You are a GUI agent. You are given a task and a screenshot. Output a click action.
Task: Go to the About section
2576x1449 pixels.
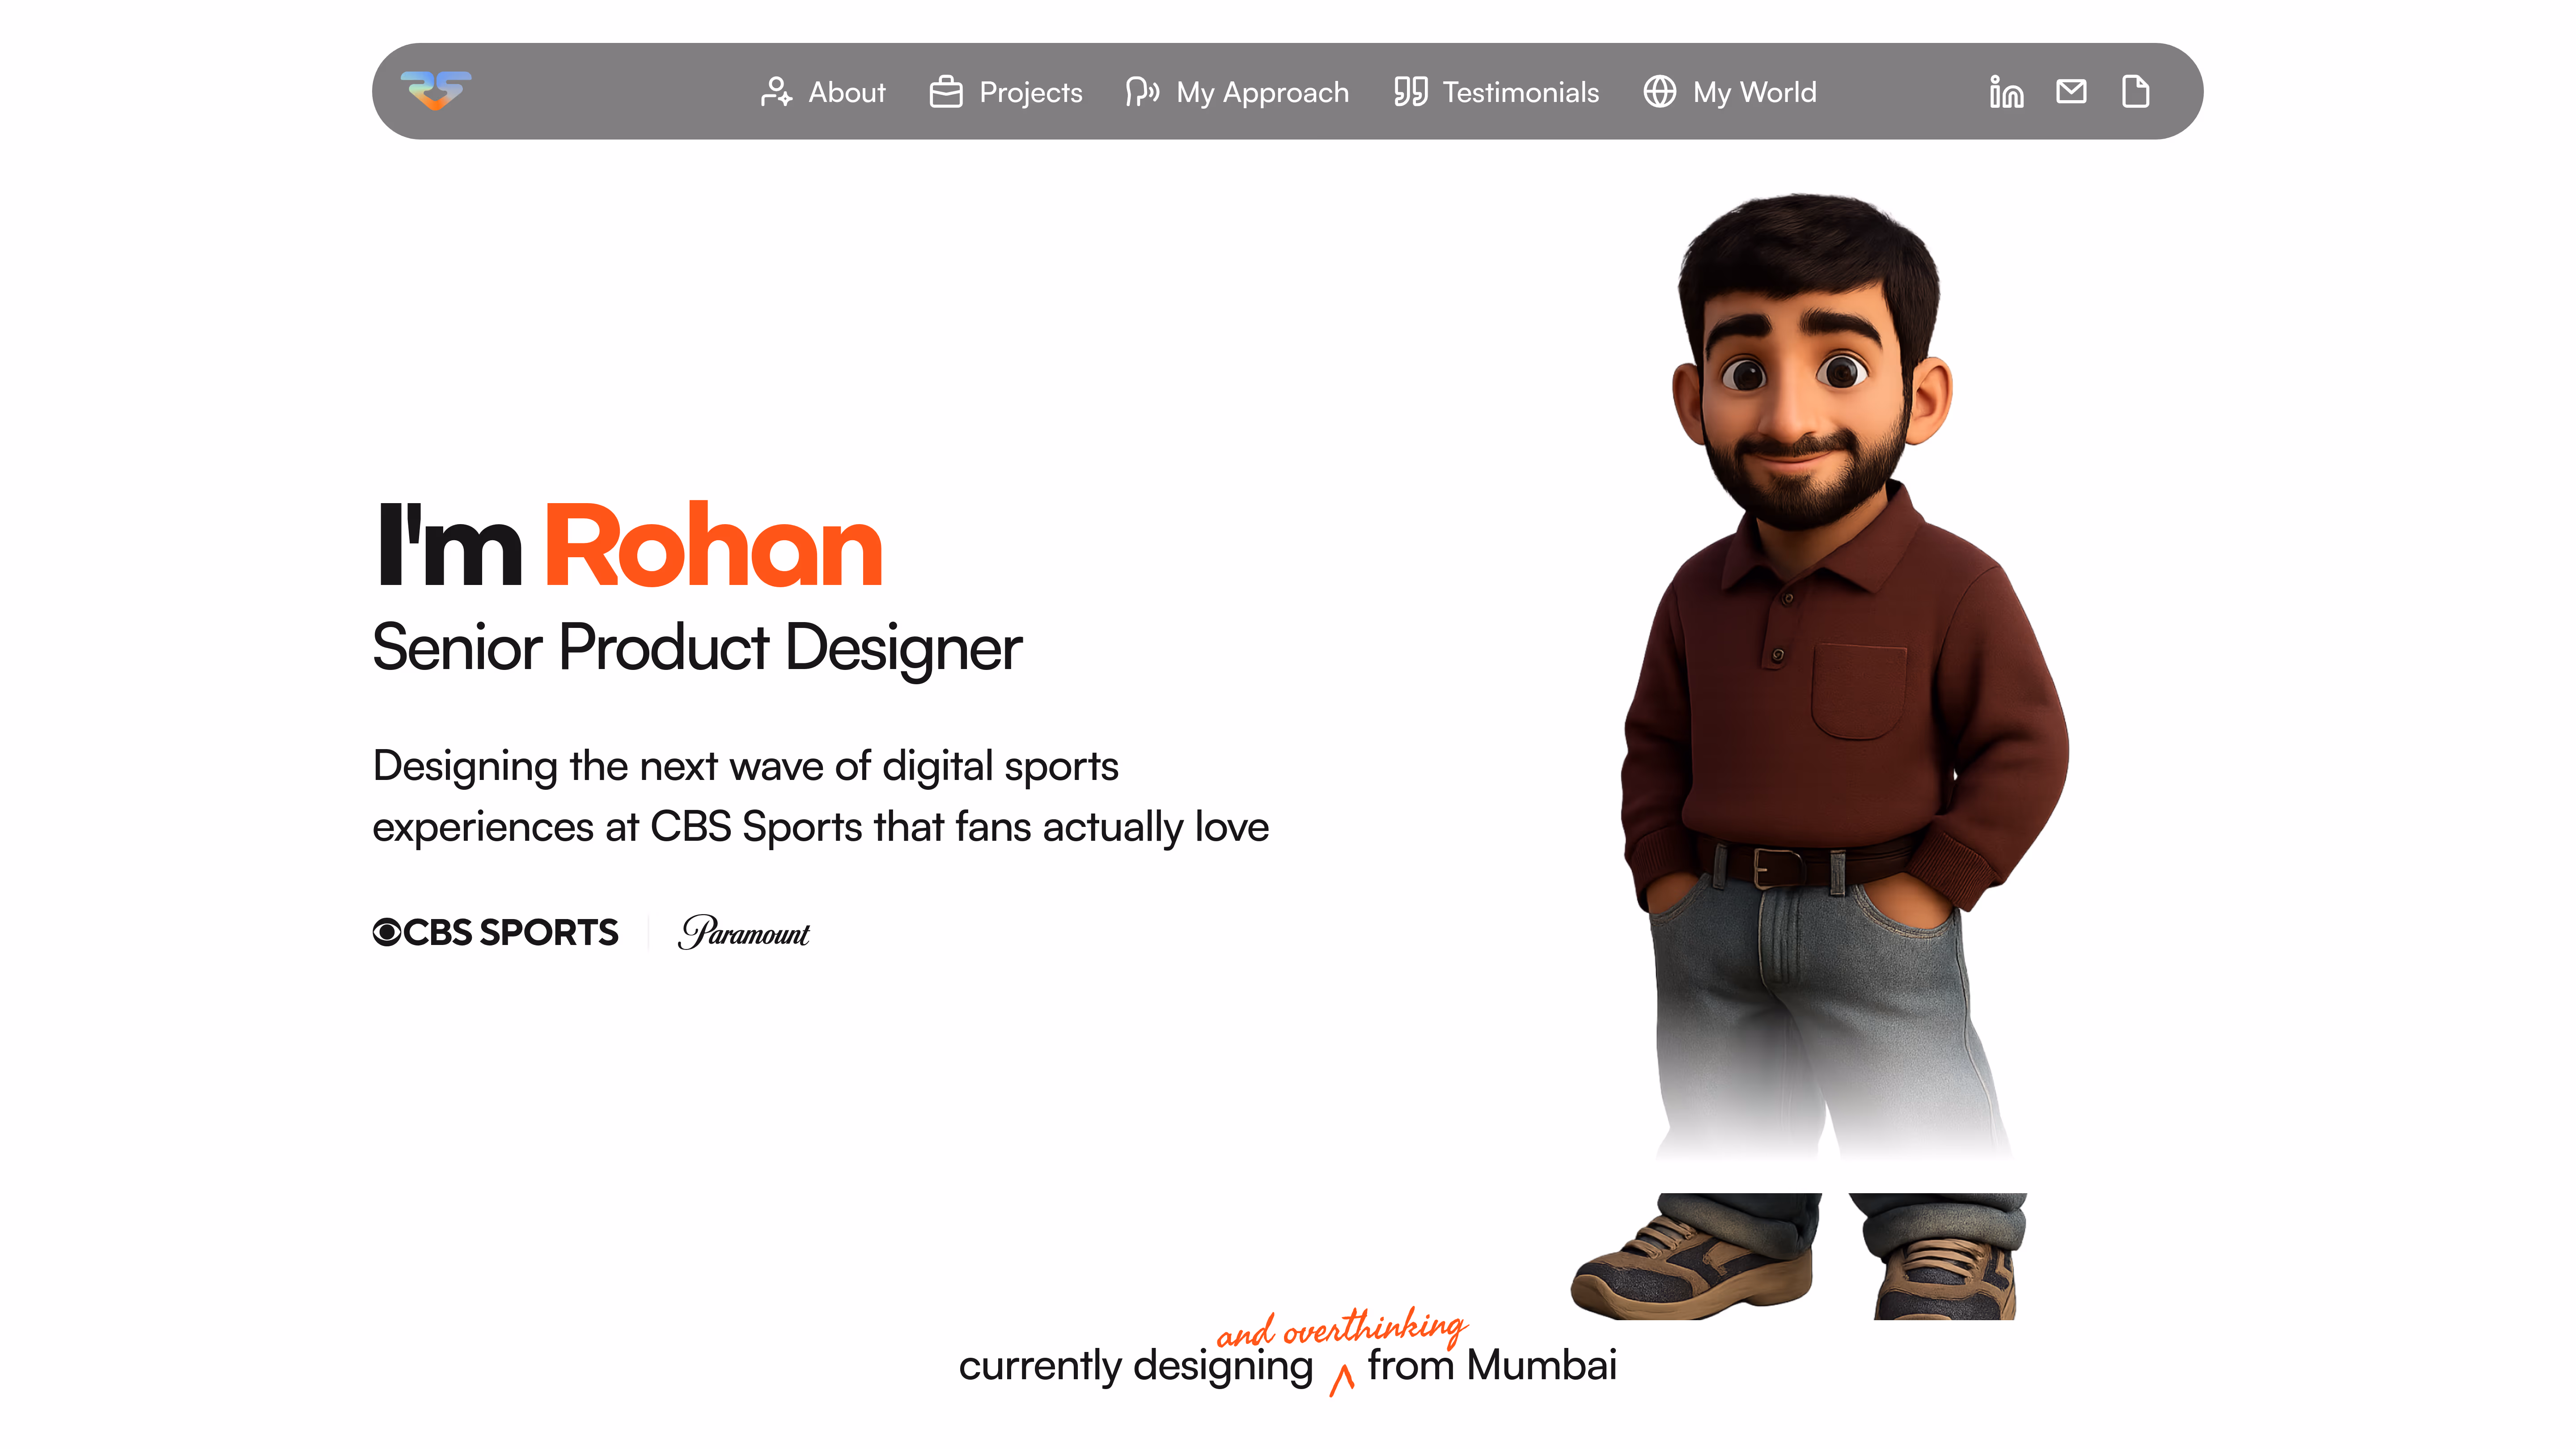pos(846,92)
